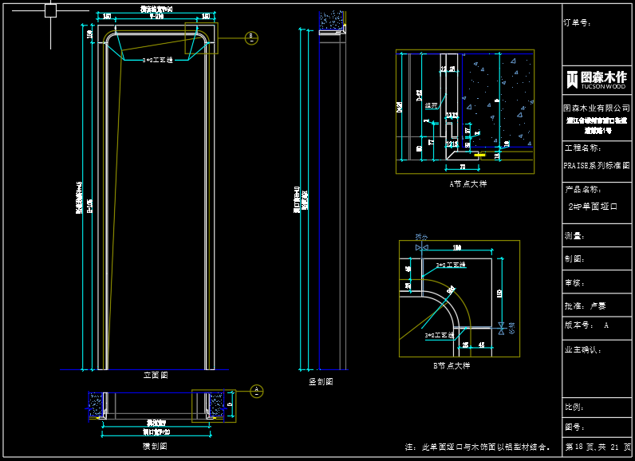Select the page number text '第18页,共21页'
635x461 pixels.
[x=598, y=447]
